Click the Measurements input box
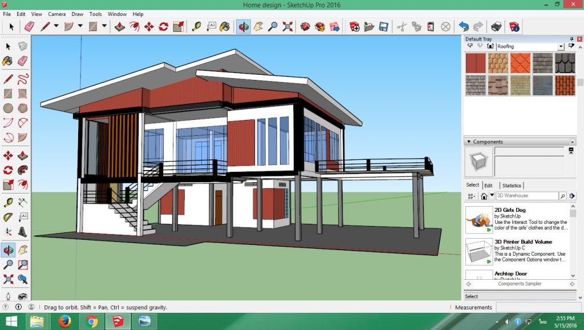Screen dimensions: 584x330 (x=538, y=307)
